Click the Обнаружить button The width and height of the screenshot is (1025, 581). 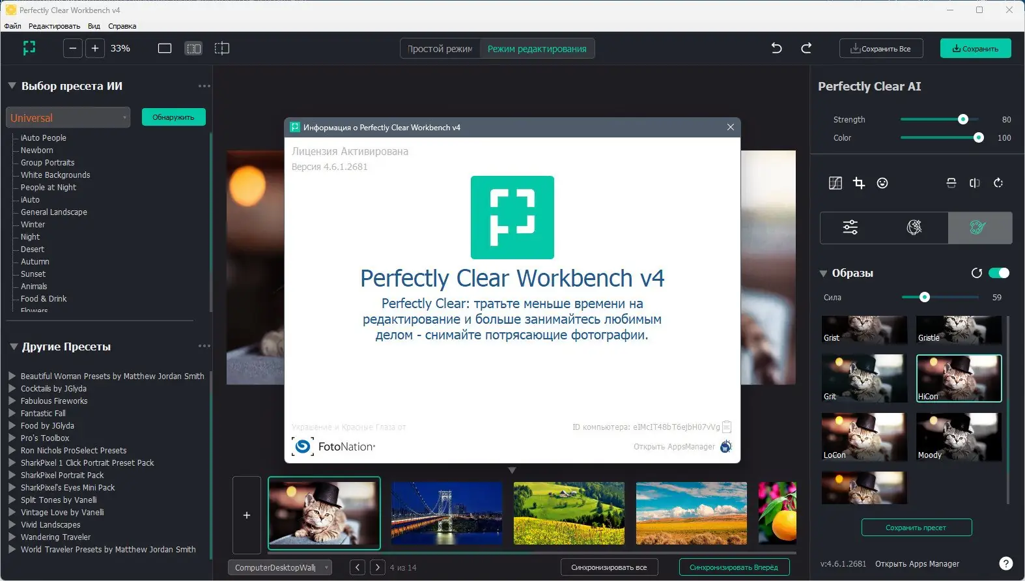[x=174, y=117]
